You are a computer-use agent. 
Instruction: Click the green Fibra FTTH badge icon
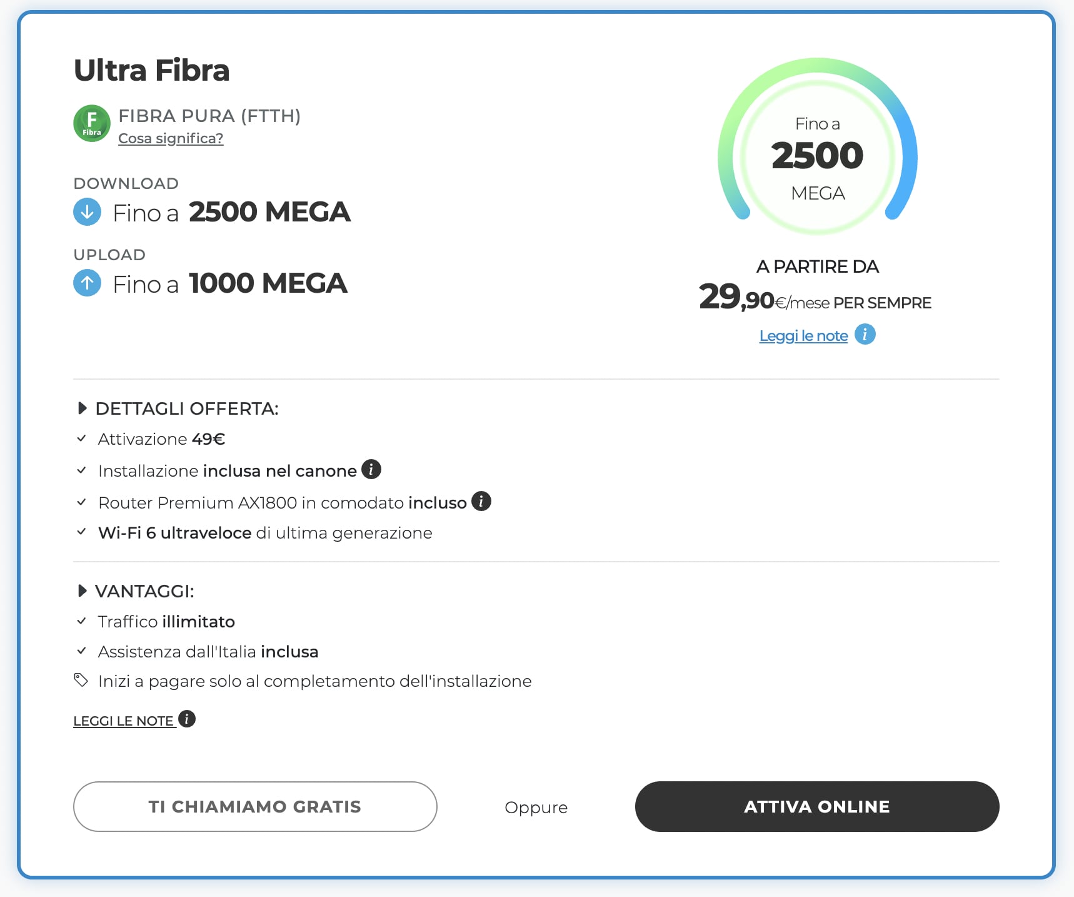[x=92, y=123]
